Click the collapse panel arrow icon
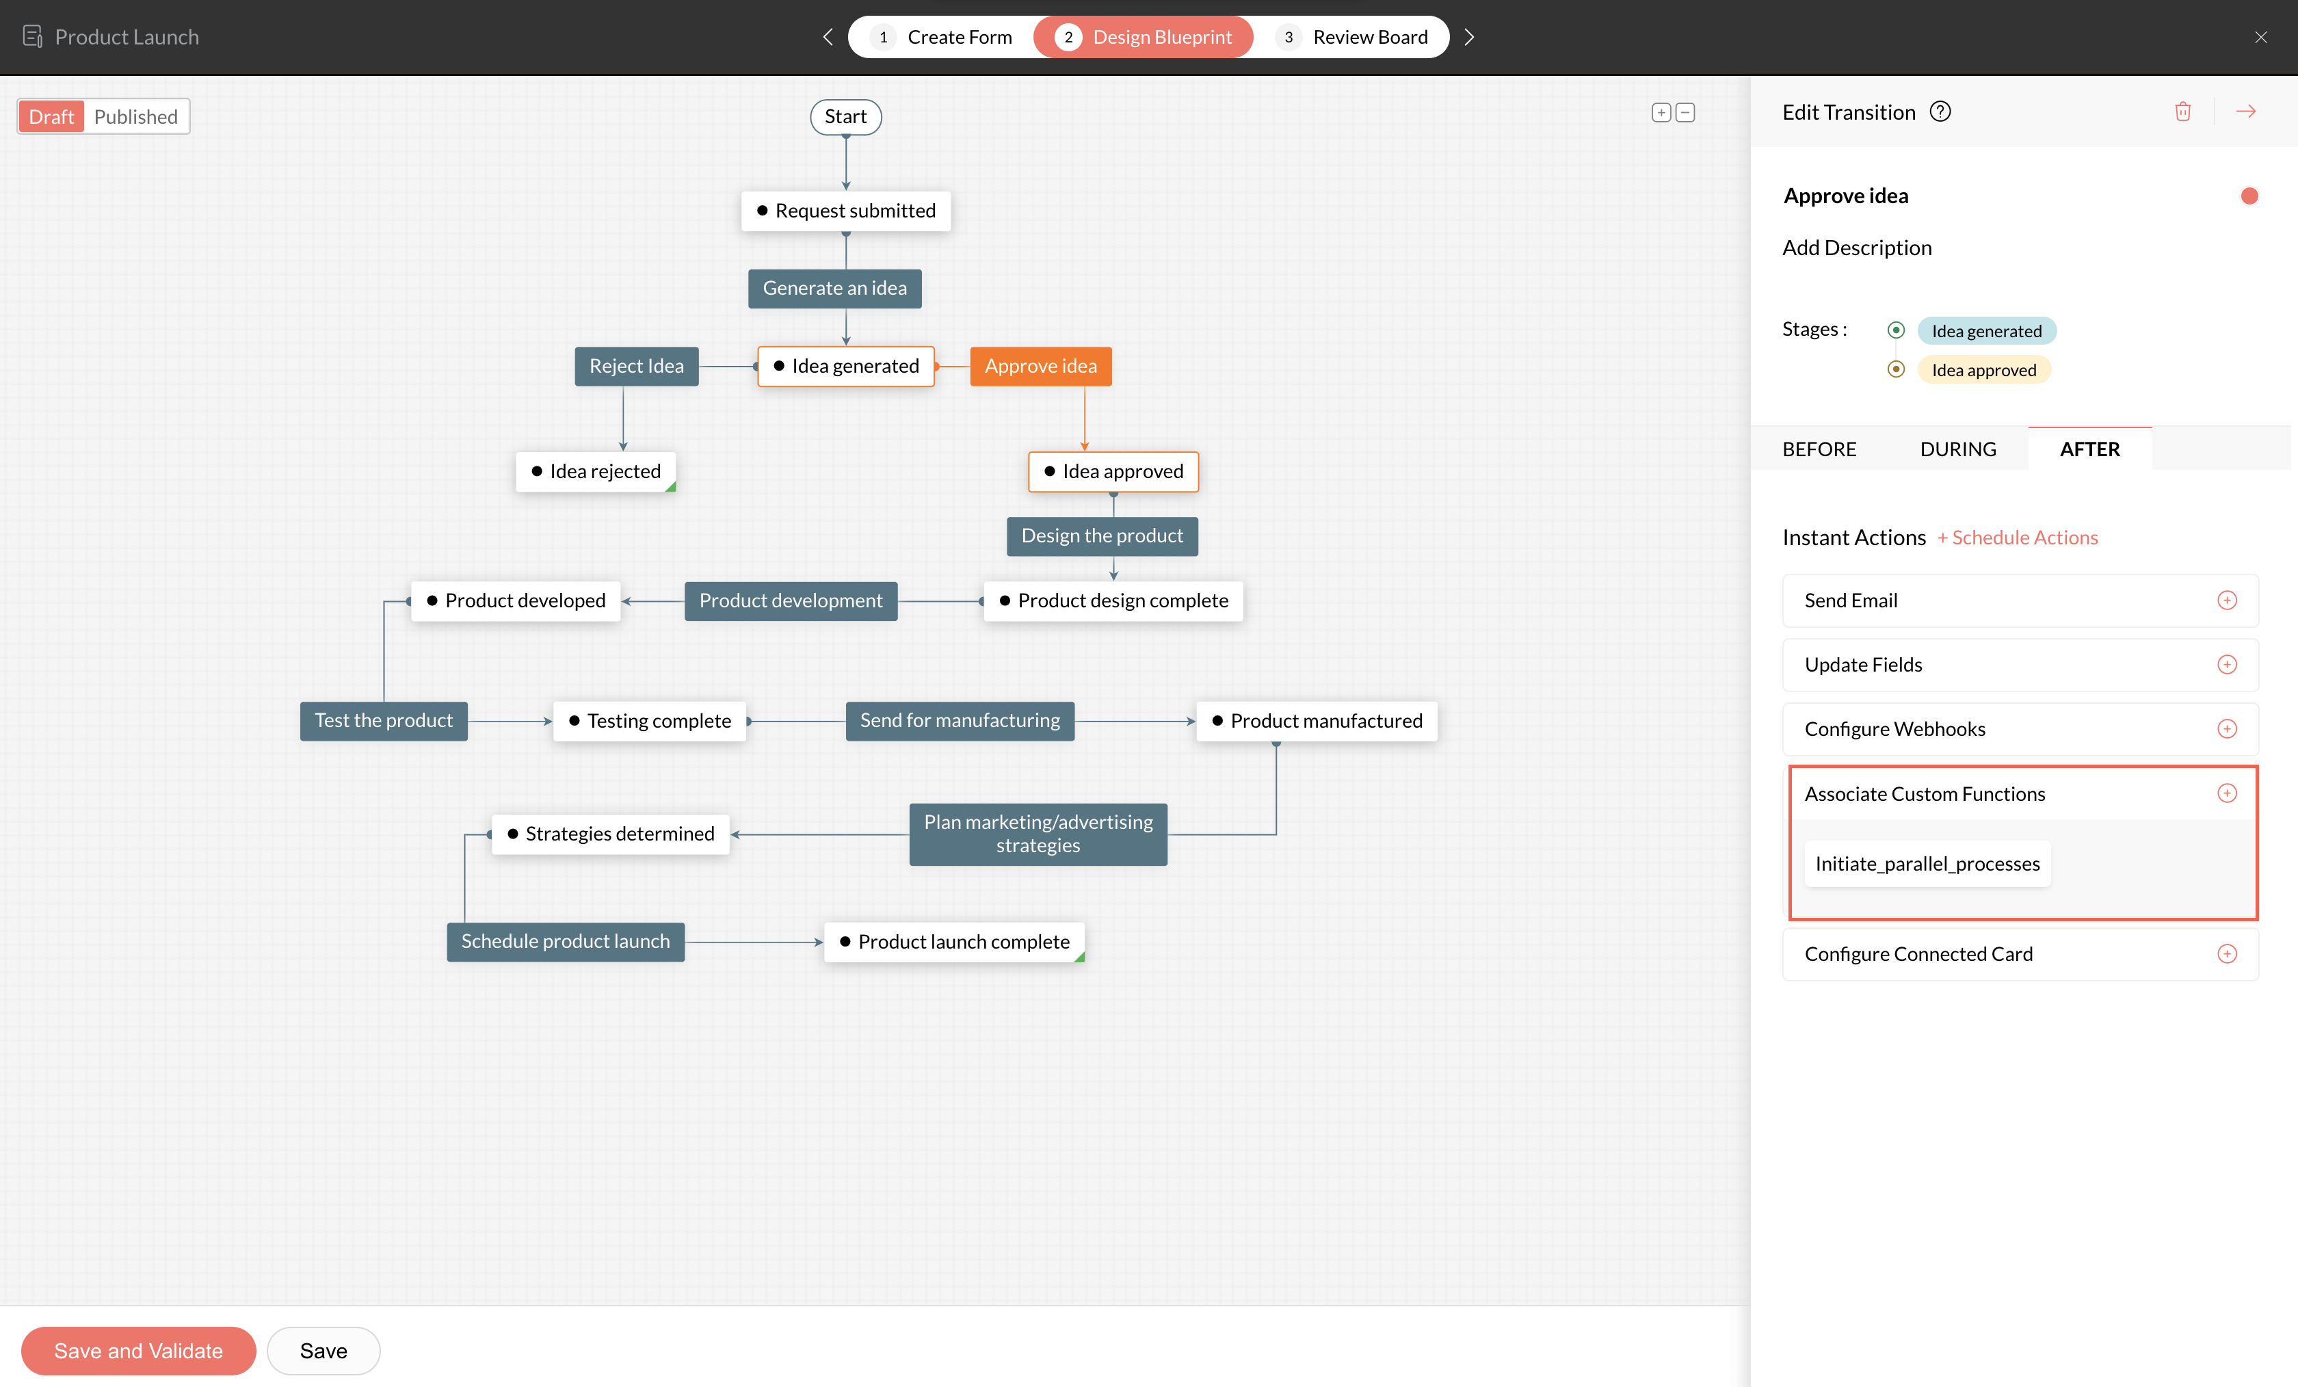Viewport: 2298px width, 1387px height. coord(2246,112)
